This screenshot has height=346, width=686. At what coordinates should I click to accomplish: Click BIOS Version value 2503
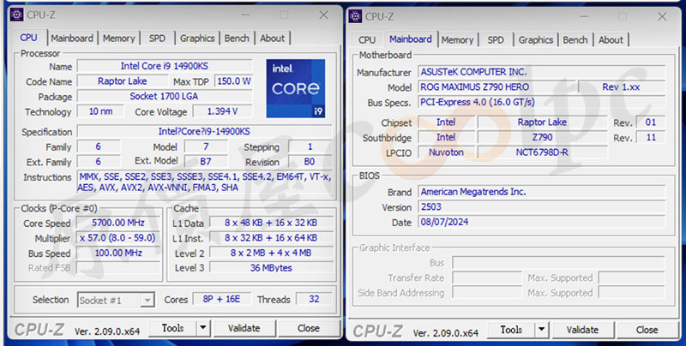(542, 206)
